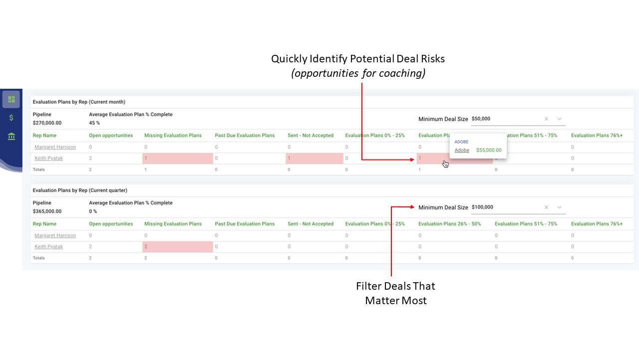Click Evaluation Plans 76%+ header, Current month table
This screenshot has height=359, width=639.
coord(597,136)
